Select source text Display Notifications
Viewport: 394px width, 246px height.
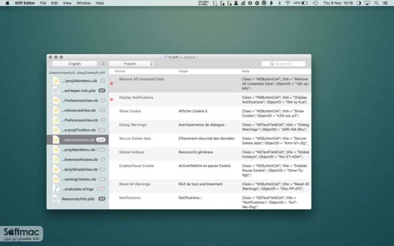pos(136,97)
